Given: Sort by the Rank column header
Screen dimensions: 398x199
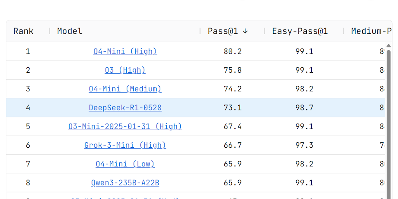Looking at the screenshot, I should click(x=23, y=31).
